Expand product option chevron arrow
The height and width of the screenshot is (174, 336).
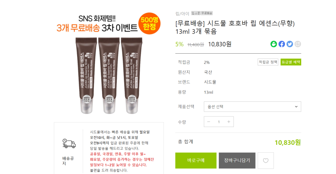tap(296, 107)
